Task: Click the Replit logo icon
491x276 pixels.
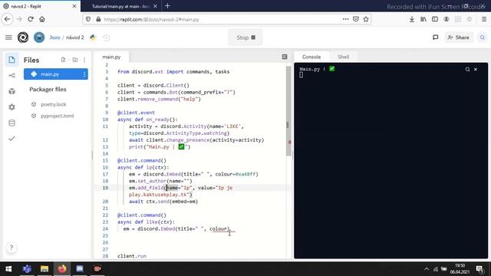Action: [x=23, y=38]
